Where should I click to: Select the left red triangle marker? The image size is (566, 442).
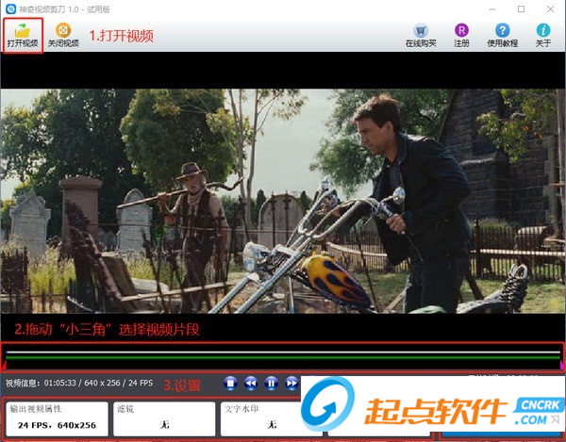(4, 366)
